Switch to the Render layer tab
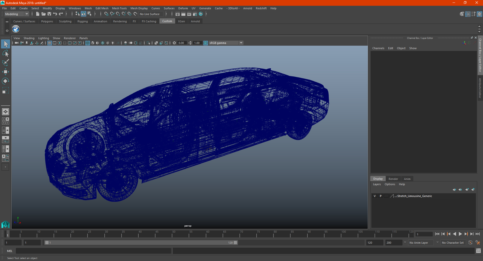Screen dimensions: 483x261 (393, 179)
